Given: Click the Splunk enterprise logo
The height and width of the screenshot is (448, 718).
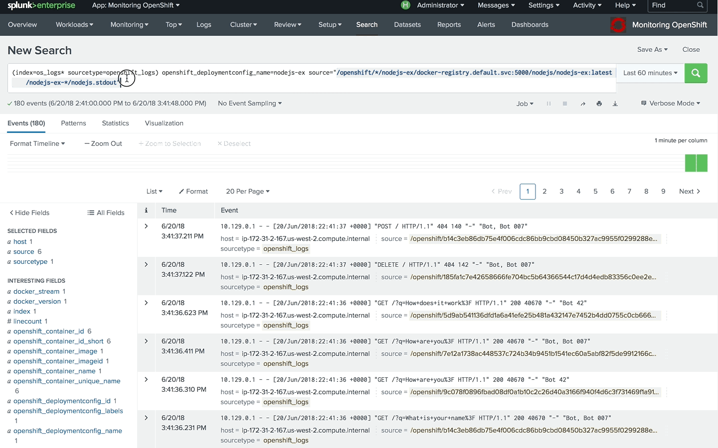Looking at the screenshot, I should point(41,5).
